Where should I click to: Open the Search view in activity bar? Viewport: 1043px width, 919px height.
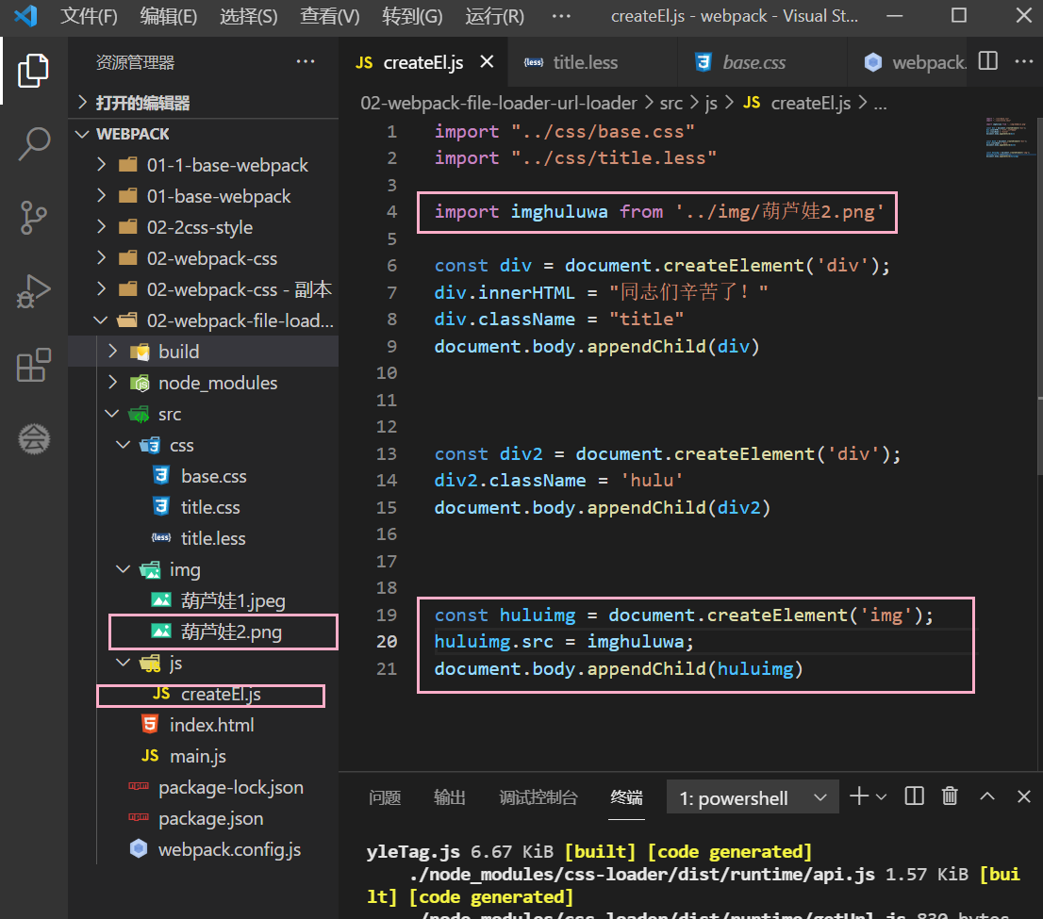[34, 144]
